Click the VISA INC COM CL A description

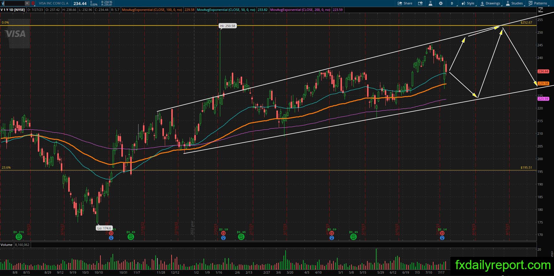(x=54, y=3)
